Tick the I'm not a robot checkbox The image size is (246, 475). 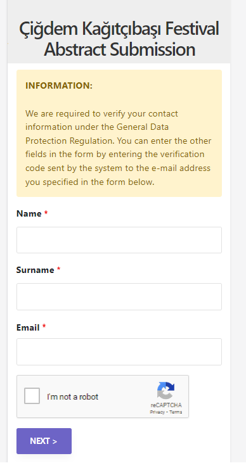[x=32, y=396]
